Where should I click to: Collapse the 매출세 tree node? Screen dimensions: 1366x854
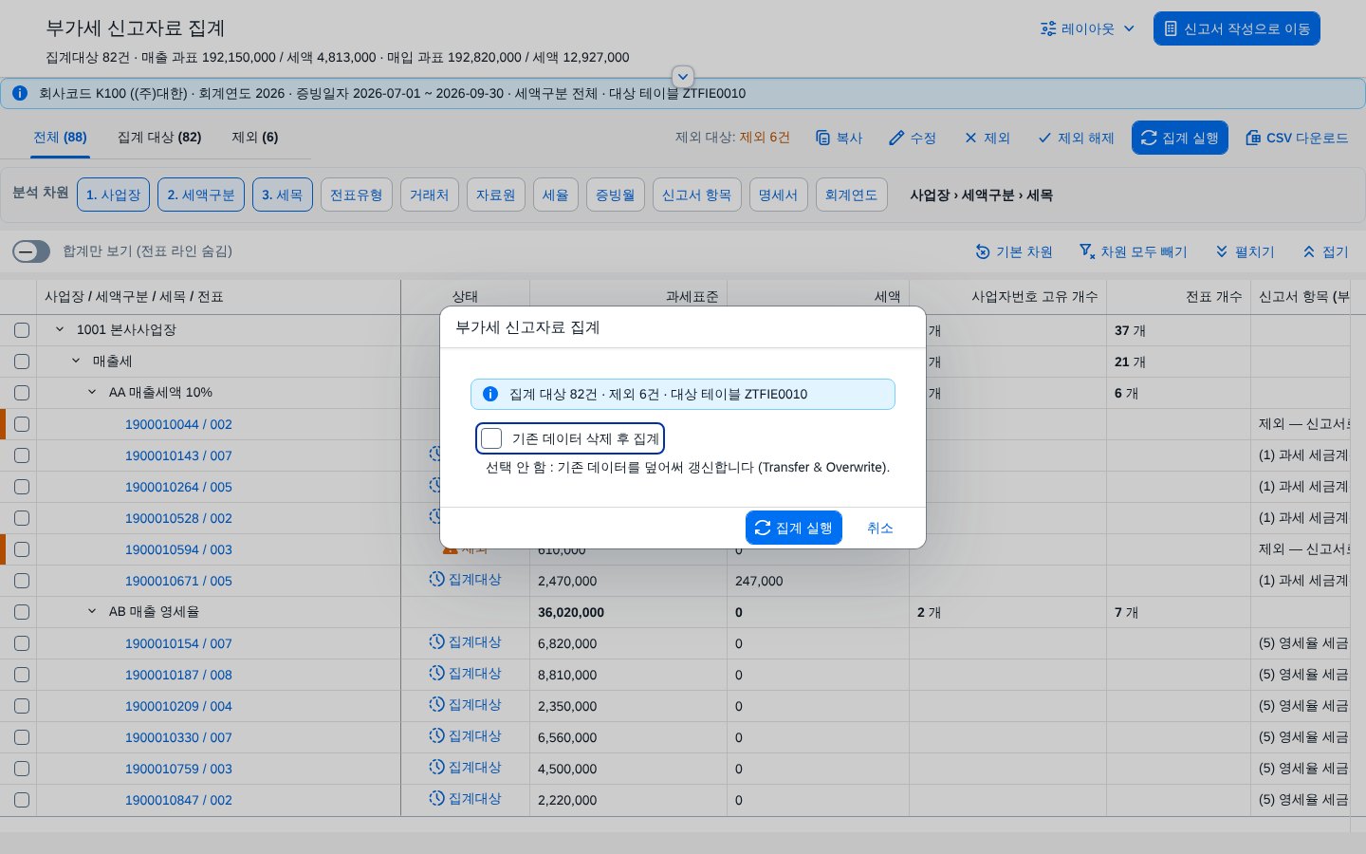[x=76, y=361]
